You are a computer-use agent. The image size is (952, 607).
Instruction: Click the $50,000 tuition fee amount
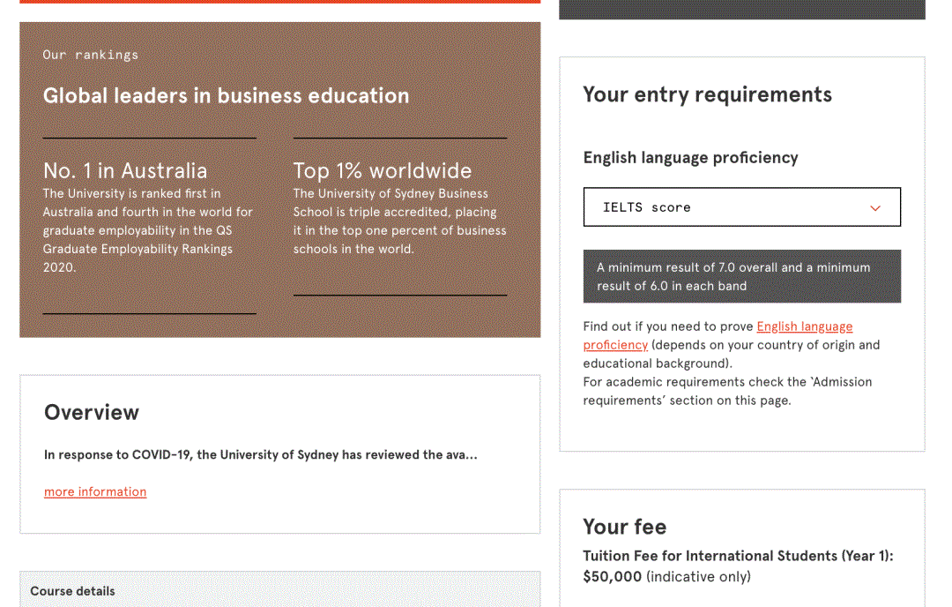[x=610, y=576]
